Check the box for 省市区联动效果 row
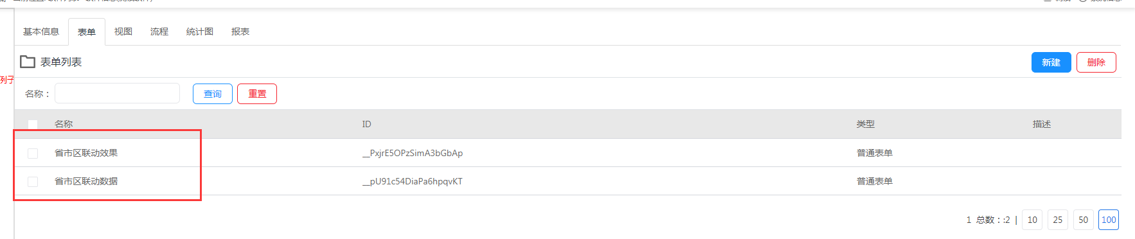The image size is (1135, 239). (x=33, y=153)
